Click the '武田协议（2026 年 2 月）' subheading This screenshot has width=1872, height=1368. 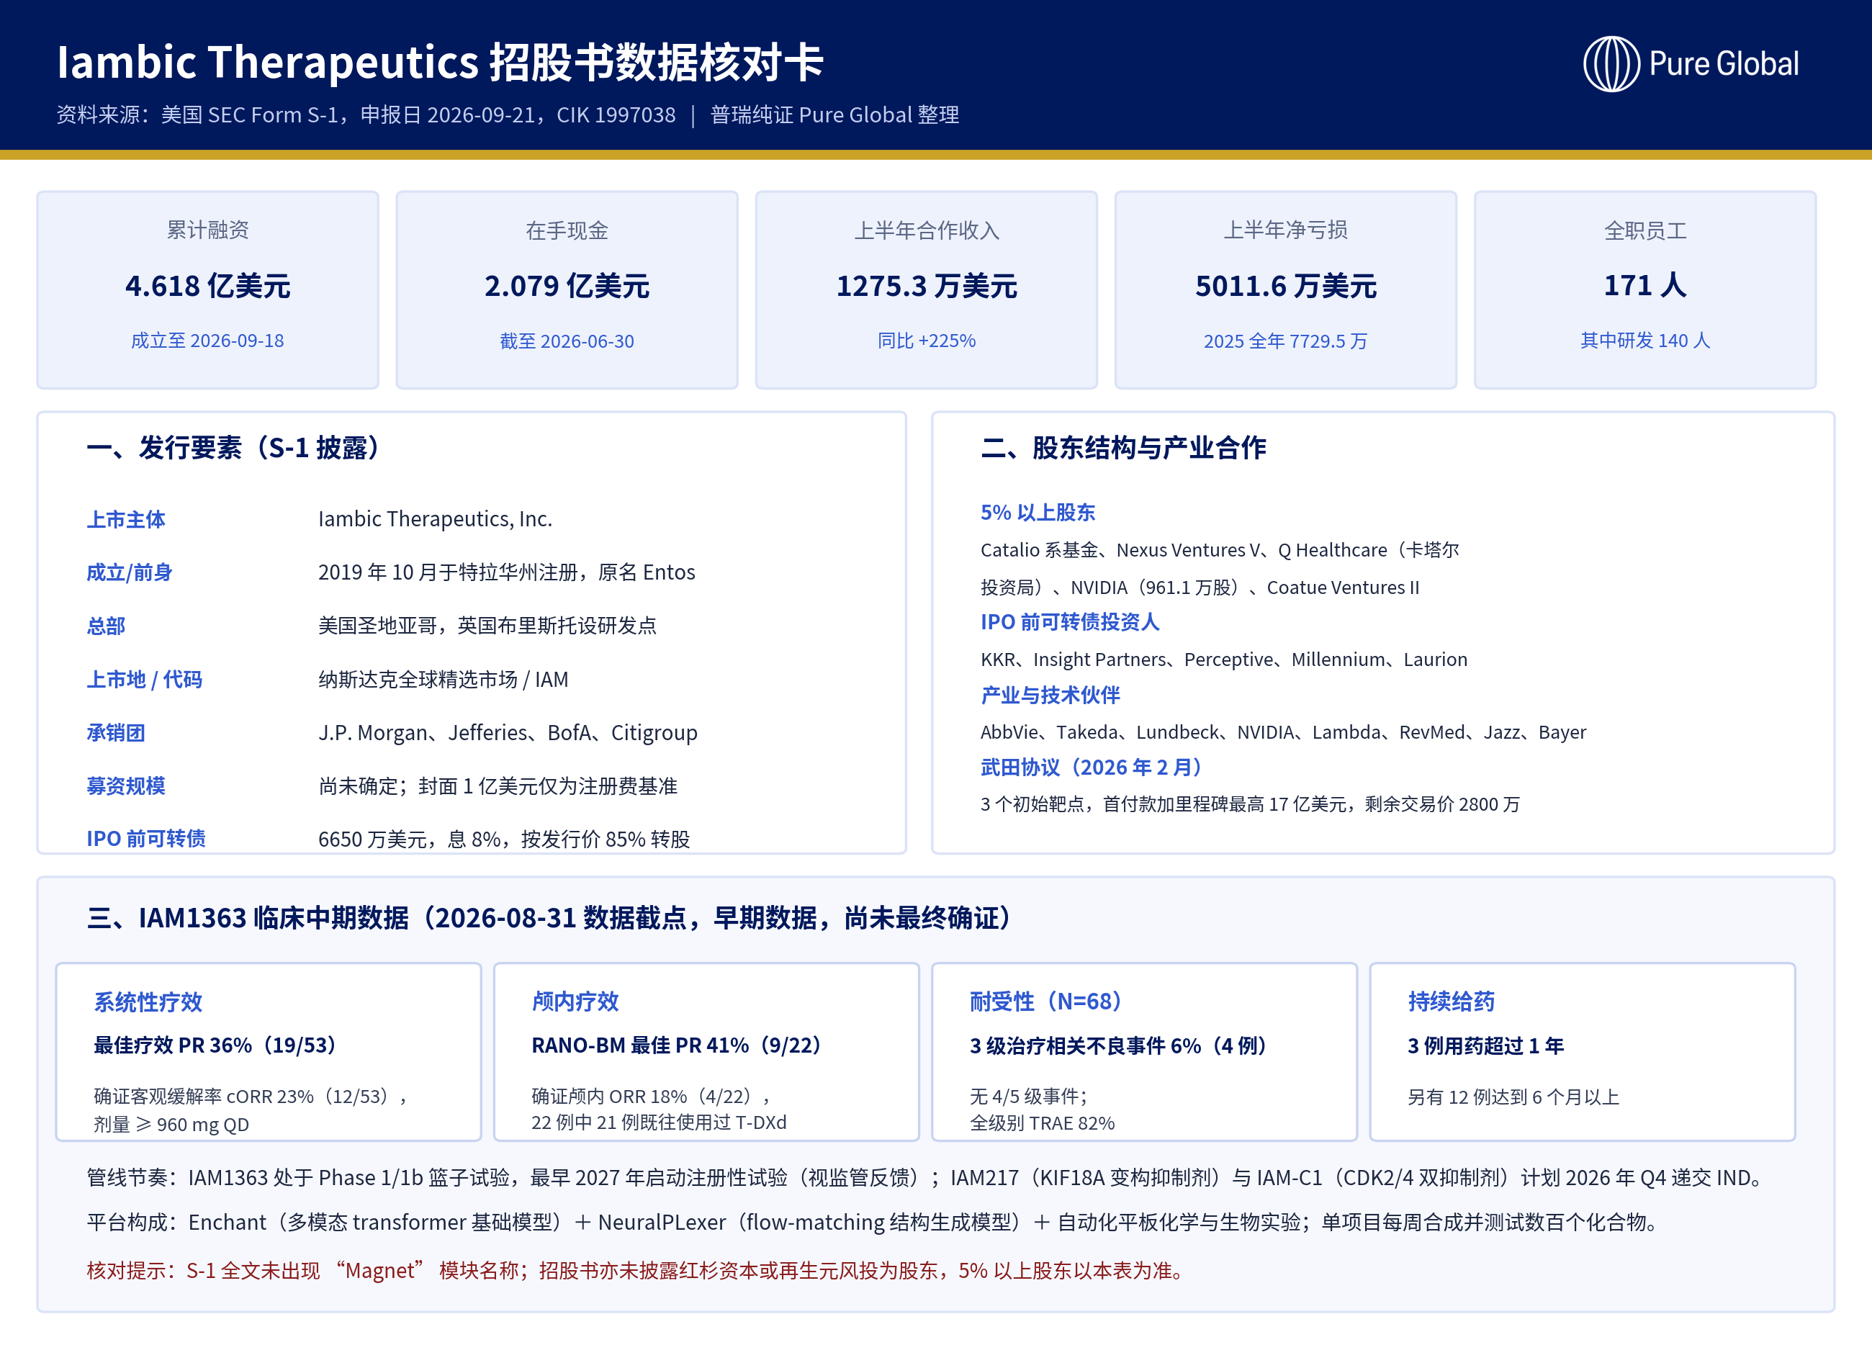(1092, 767)
